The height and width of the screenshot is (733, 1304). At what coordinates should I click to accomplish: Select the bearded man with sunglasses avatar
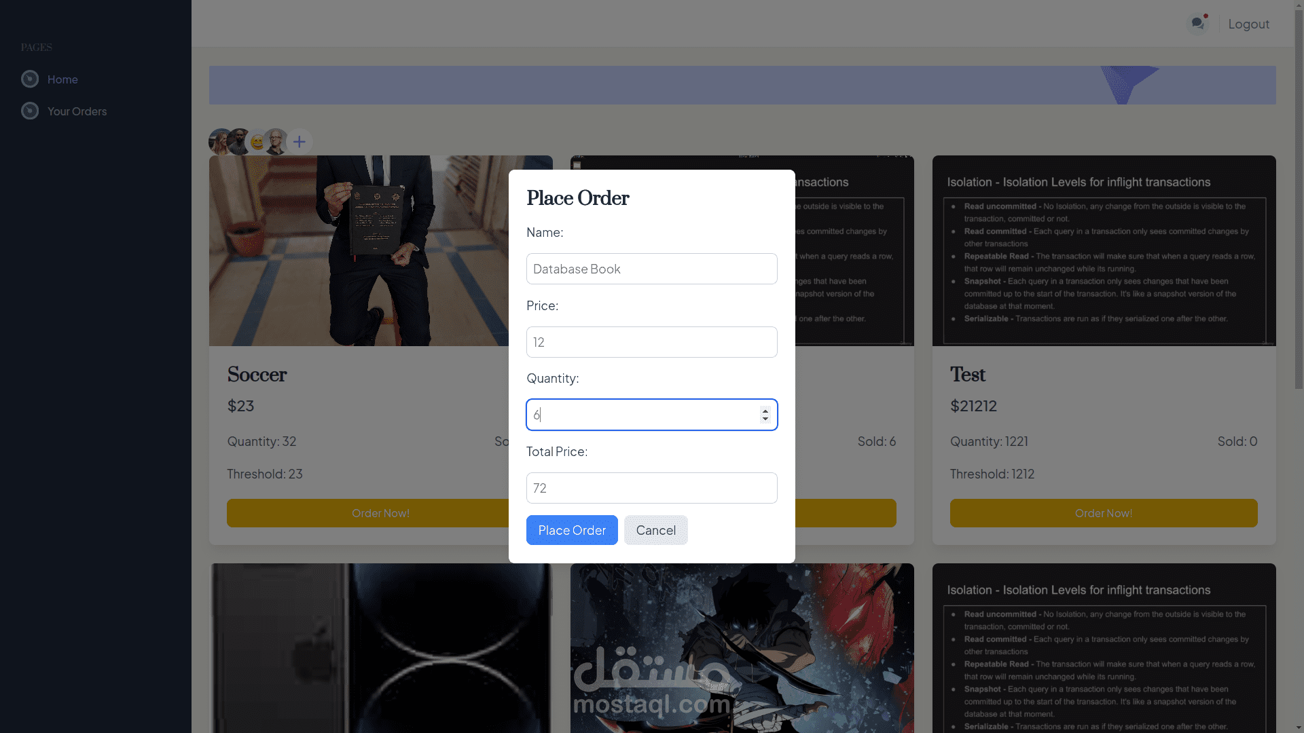point(238,142)
